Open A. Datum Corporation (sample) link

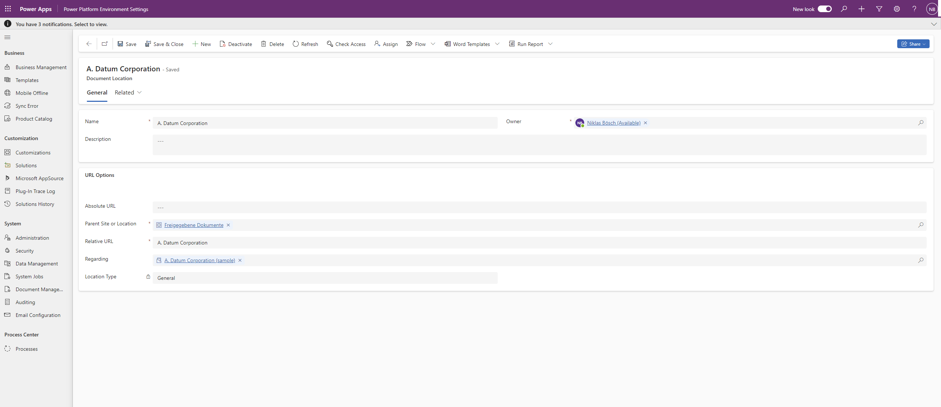200,260
